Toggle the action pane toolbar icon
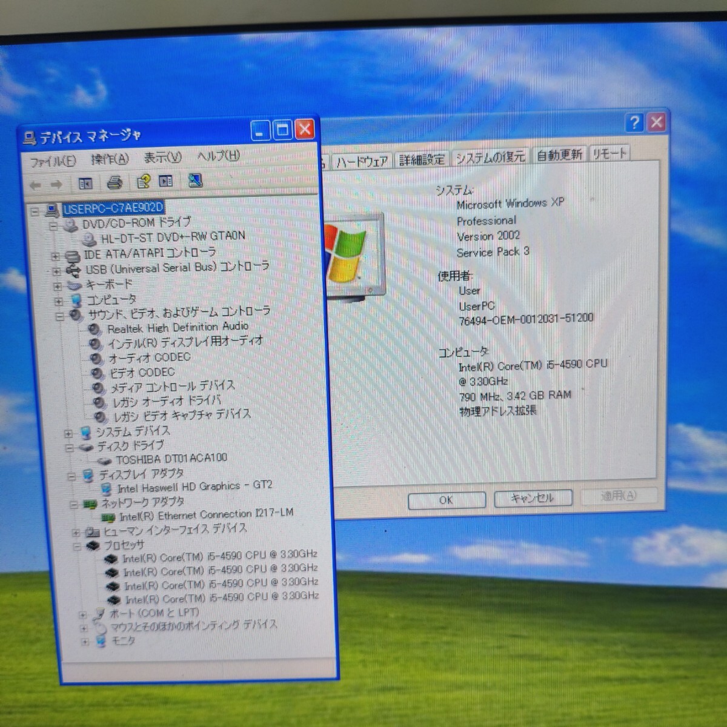Image resolution: width=727 pixels, height=727 pixels. click(x=166, y=181)
